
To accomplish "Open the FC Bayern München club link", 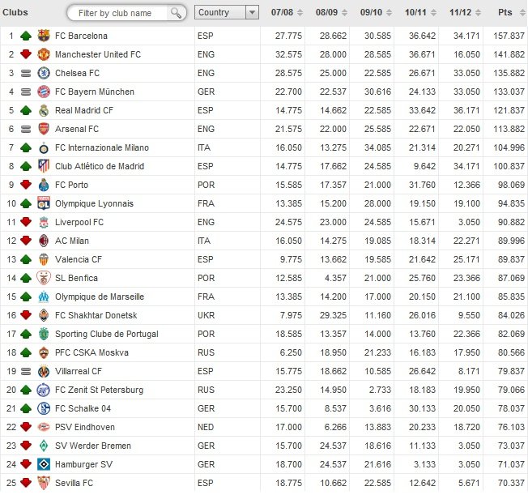I will pyautogui.click(x=94, y=92).
